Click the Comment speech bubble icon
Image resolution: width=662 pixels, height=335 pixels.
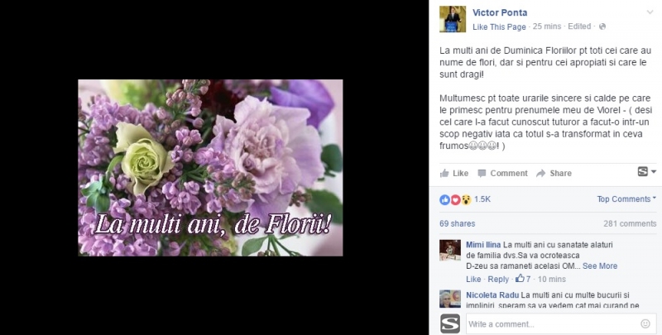coord(482,174)
